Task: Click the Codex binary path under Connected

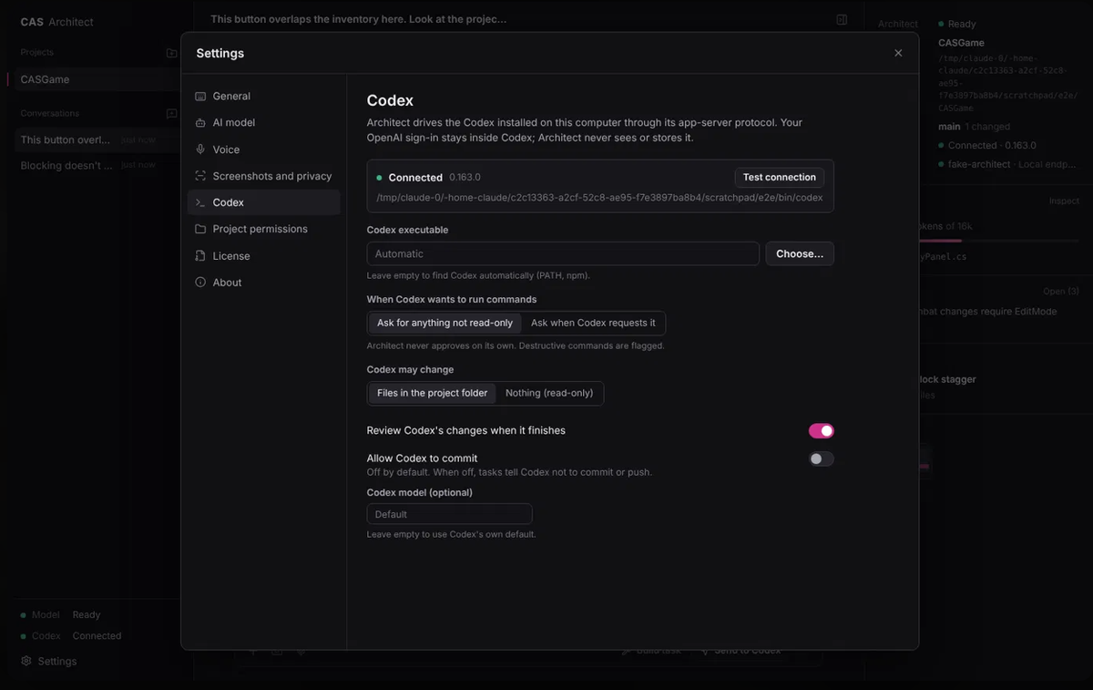Action: coord(599,197)
